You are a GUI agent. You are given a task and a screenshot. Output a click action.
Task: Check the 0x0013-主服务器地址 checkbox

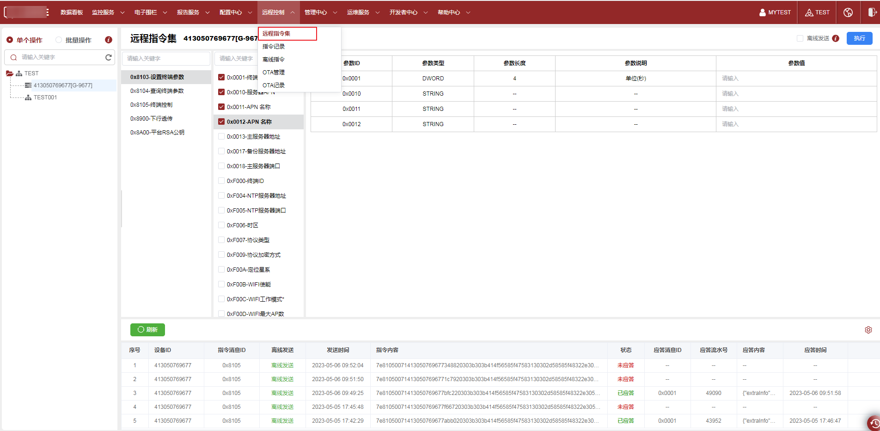[x=221, y=136]
